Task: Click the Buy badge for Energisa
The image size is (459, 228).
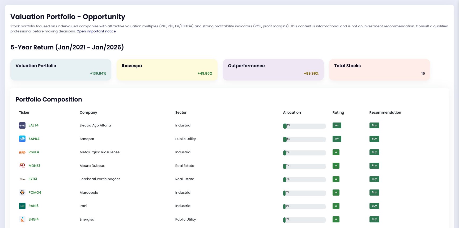Action: [374, 219]
